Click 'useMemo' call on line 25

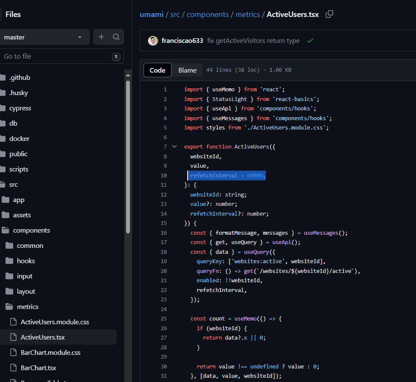pos(245,319)
